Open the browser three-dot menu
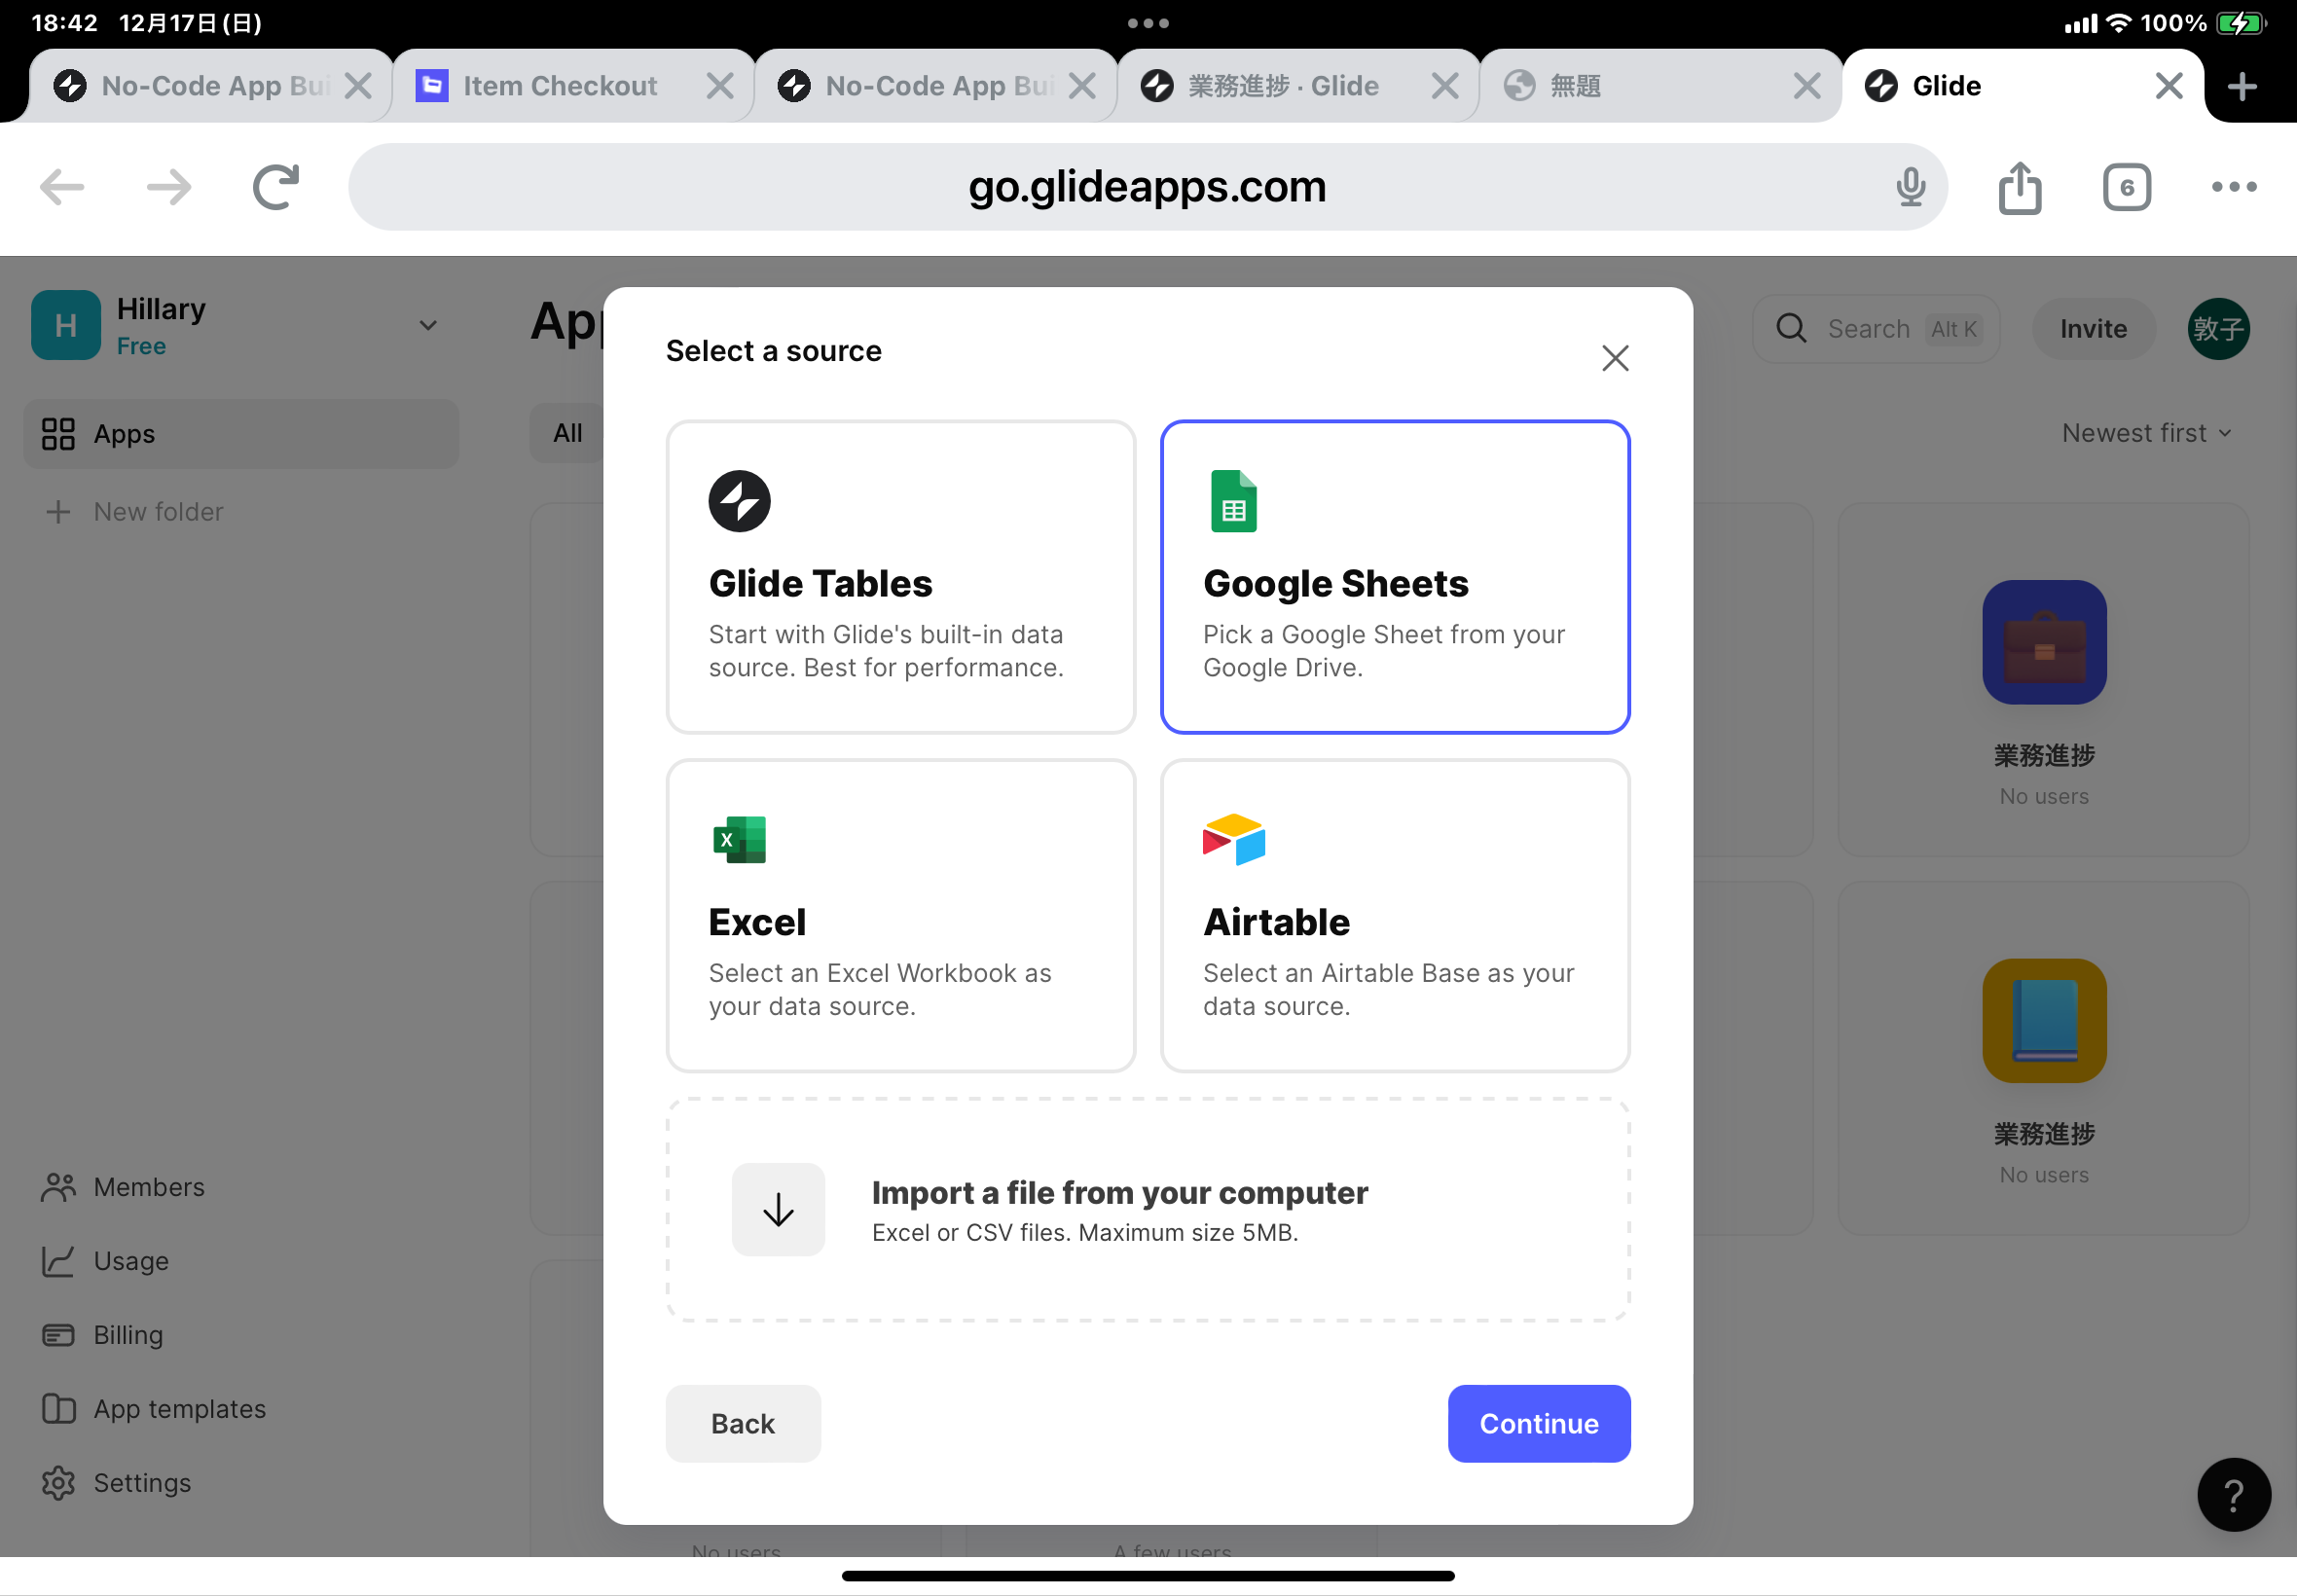The width and height of the screenshot is (2297, 1596). click(x=2233, y=187)
